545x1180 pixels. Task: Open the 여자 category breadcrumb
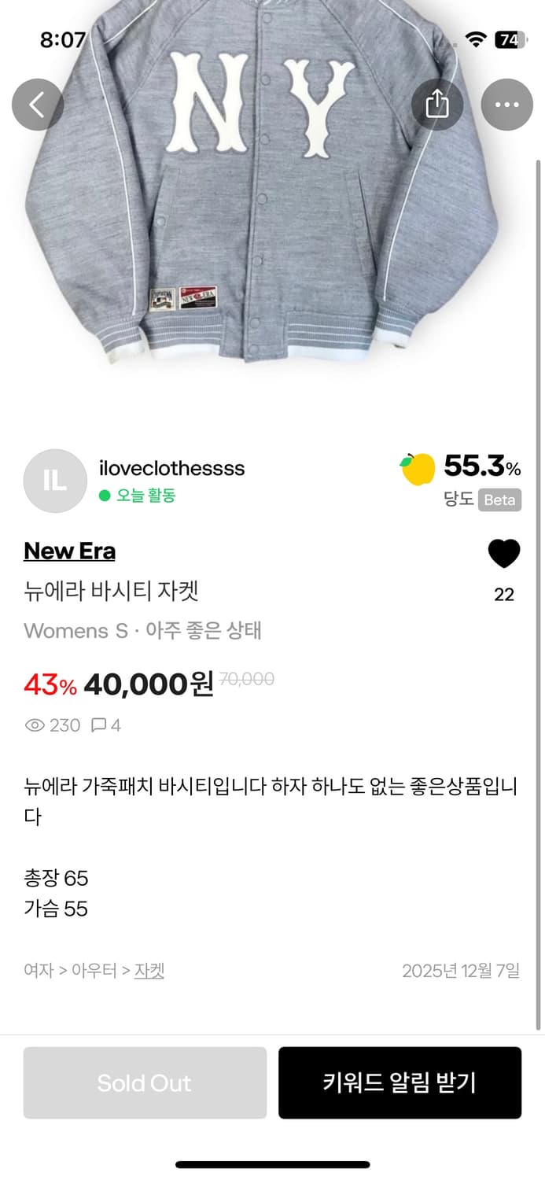(x=35, y=972)
